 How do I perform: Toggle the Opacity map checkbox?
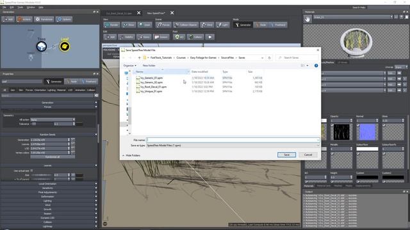point(332,125)
